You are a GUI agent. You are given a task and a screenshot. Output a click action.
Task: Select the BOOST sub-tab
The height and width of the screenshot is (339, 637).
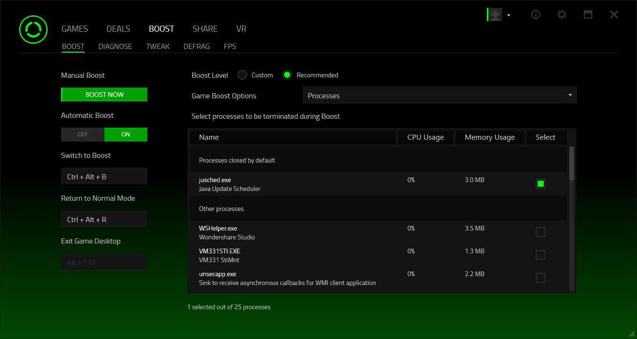coord(73,47)
